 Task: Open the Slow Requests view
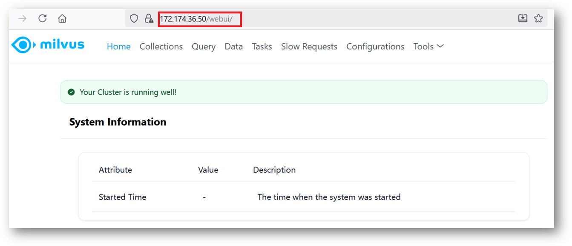[309, 46]
